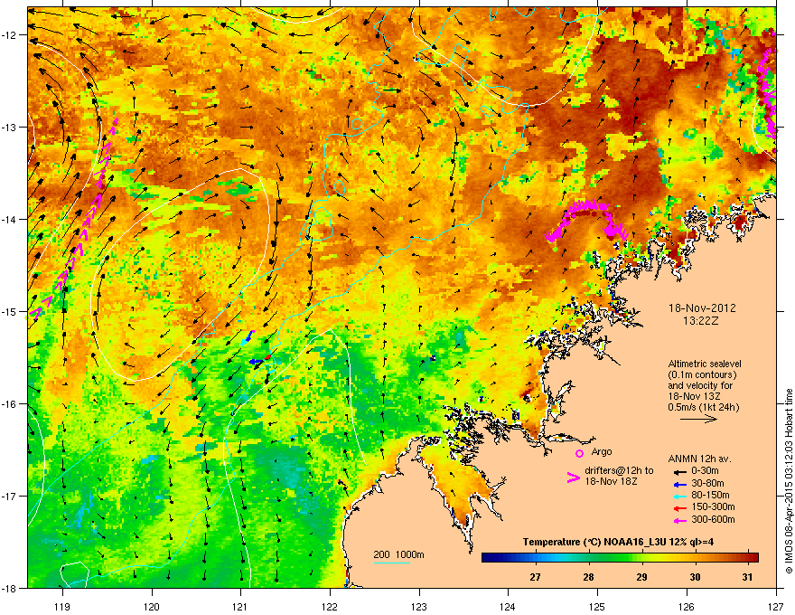This screenshot has height=615, width=795.
Task: Click the longitude axis label 127
Action: tap(776, 607)
